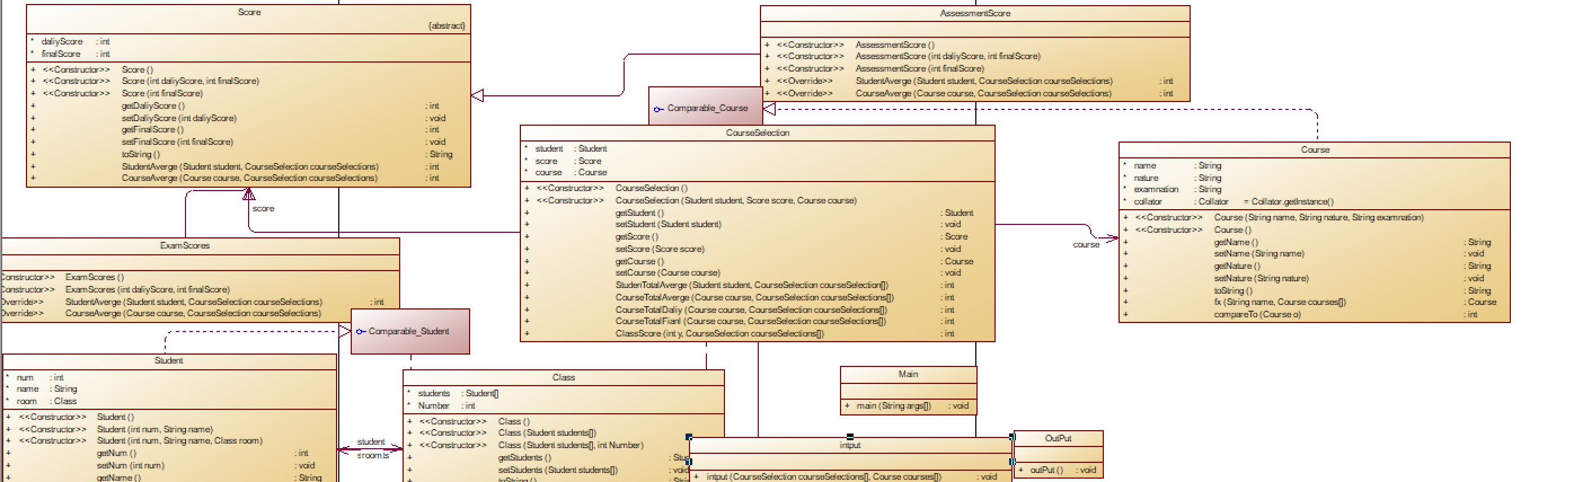This screenshot has height=482, width=1596.
Task: Select the Comparable_Student interface label
Action: pyautogui.click(x=409, y=331)
